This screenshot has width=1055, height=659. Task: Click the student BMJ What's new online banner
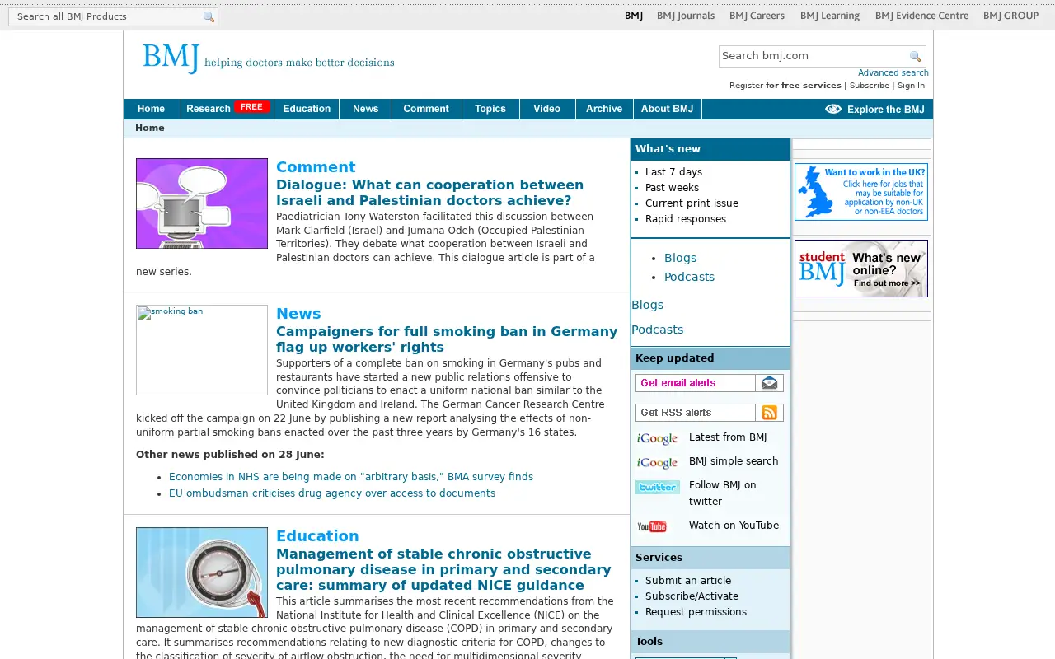click(861, 269)
